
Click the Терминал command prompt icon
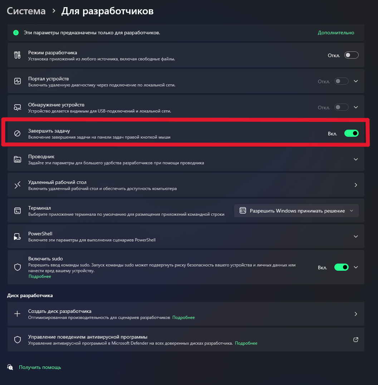point(17,210)
